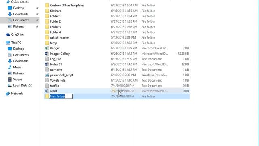Select the Folder 3 folder icon

pyautogui.click(x=47, y=27)
